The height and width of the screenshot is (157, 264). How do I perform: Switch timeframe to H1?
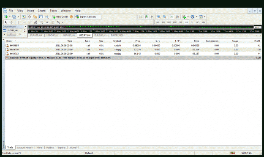point(181,22)
